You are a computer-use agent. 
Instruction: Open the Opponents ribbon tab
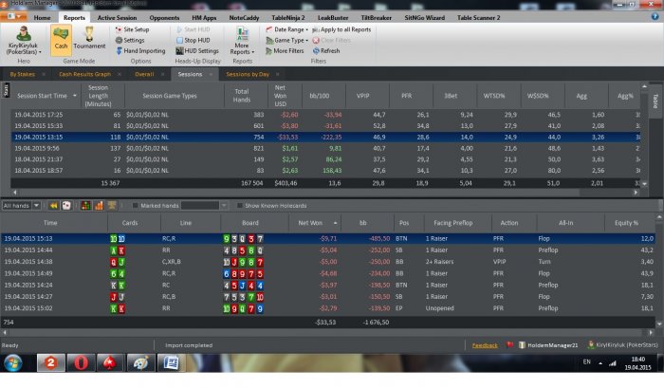click(164, 18)
